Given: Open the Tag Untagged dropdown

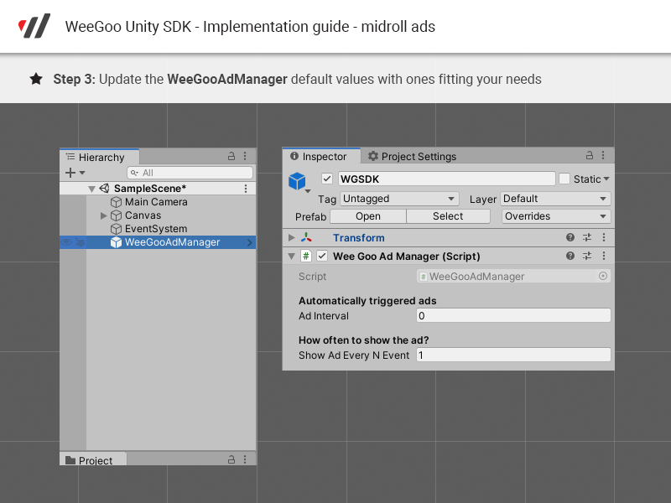Looking at the screenshot, I should (399, 199).
